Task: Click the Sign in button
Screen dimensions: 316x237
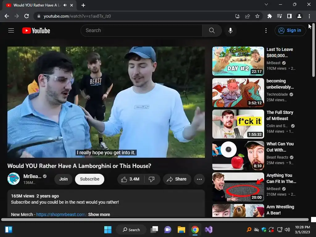Action: [x=290, y=31]
